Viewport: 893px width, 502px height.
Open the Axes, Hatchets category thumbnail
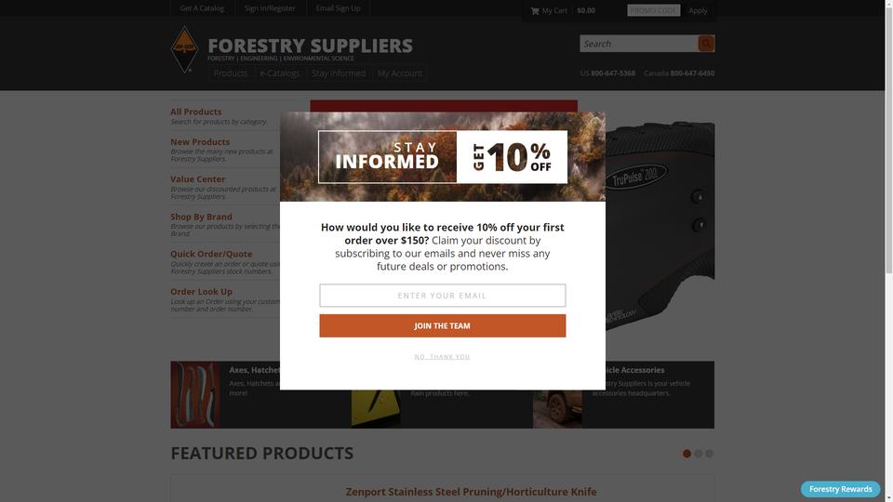[x=195, y=395]
